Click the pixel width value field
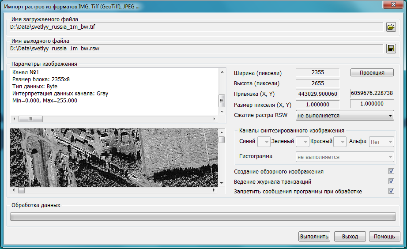The image size is (407, 249). [317, 72]
